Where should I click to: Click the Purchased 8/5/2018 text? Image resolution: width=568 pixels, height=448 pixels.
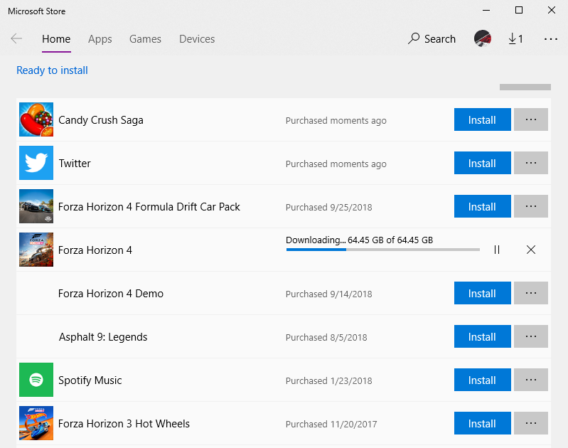(x=326, y=337)
